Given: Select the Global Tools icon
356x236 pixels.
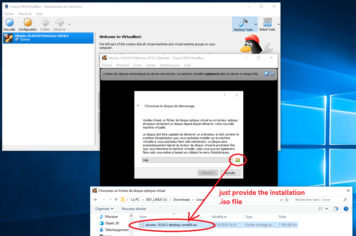Looking at the screenshot, I should (x=267, y=24).
